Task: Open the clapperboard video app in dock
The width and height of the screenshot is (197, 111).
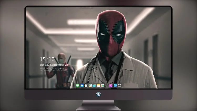Action: coord(94,86)
